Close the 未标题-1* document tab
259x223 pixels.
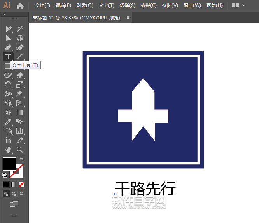point(128,17)
